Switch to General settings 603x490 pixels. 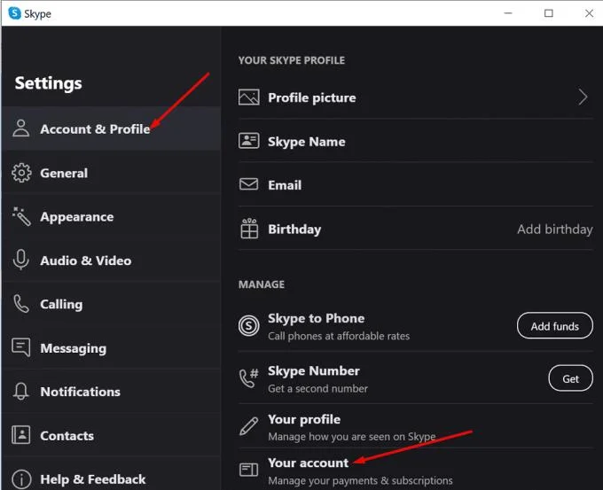111,173
